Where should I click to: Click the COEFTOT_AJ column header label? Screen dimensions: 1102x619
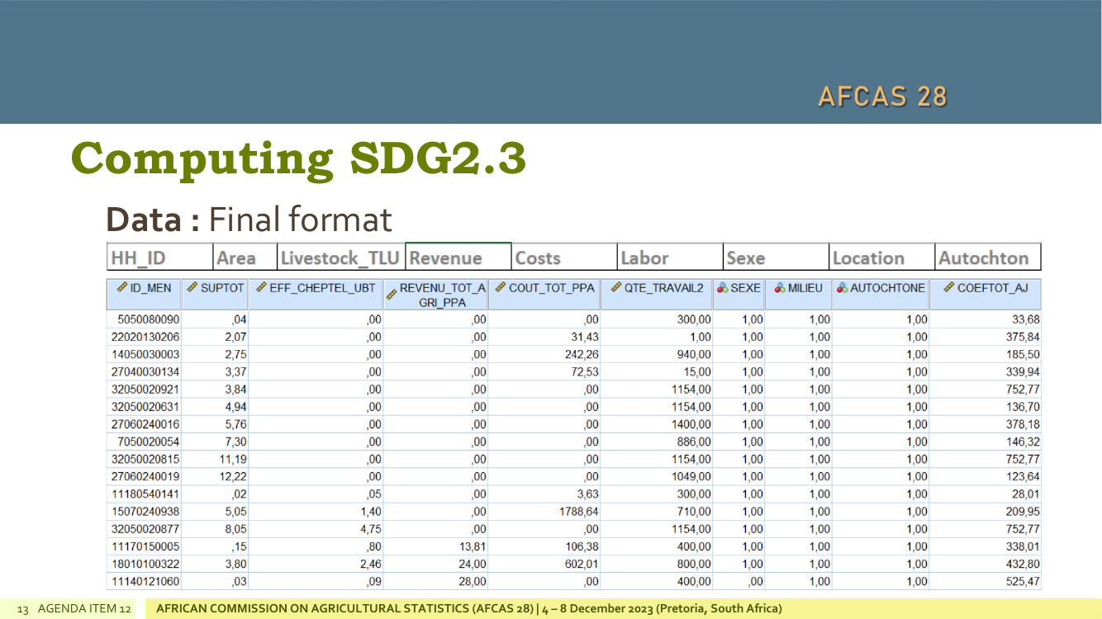[993, 288]
